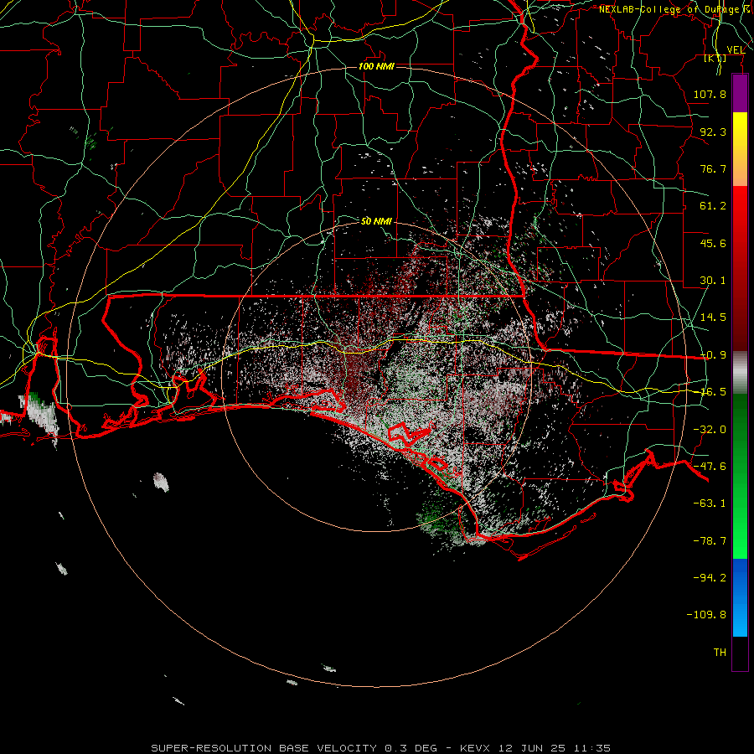Click the 45.6 scale value
The height and width of the screenshot is (754, 754).
pyautogui.click(x=713, y=243)
